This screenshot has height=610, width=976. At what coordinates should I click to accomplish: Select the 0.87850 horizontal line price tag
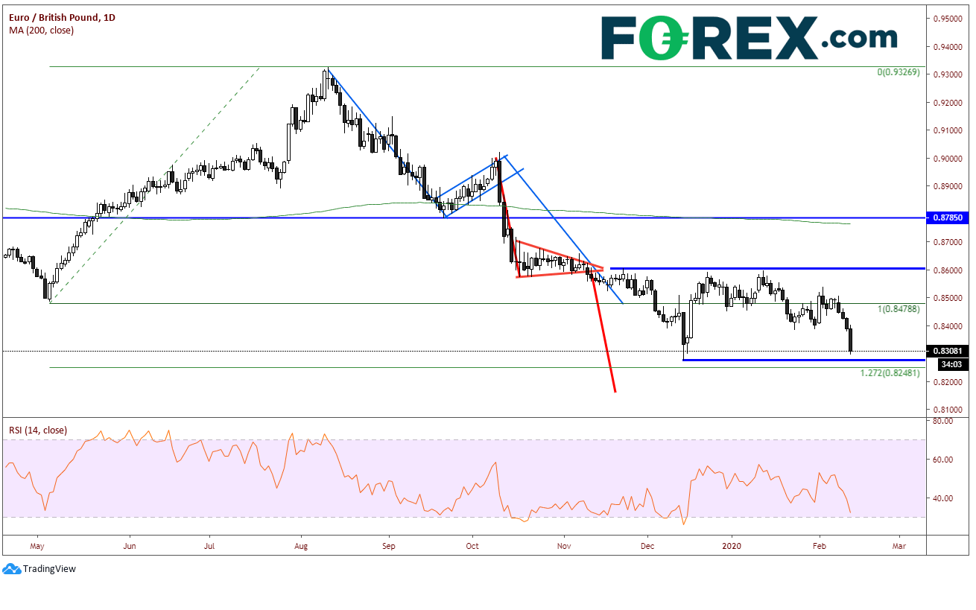[x=947, y=218]
